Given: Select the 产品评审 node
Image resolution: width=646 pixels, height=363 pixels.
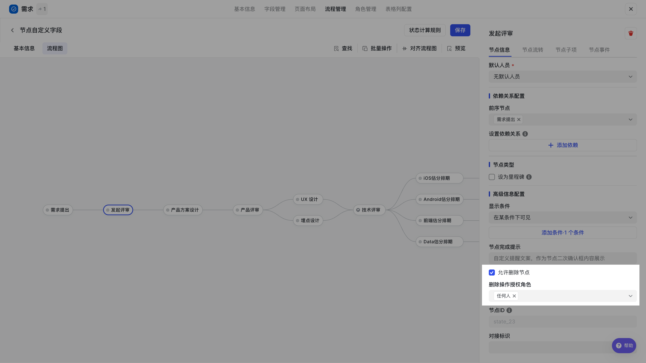Looking at the screenshot, I should (x=248, y=210).
